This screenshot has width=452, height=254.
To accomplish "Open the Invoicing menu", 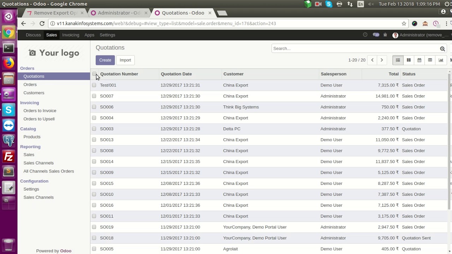I will pyautogui.click(x=71, y=35).
